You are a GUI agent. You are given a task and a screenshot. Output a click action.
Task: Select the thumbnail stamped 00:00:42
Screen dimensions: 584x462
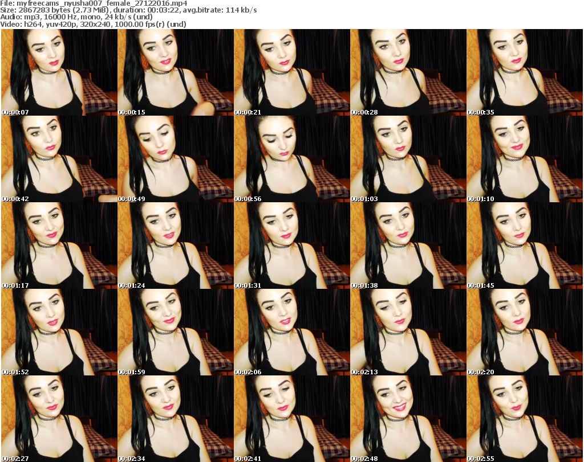(59, 159)
